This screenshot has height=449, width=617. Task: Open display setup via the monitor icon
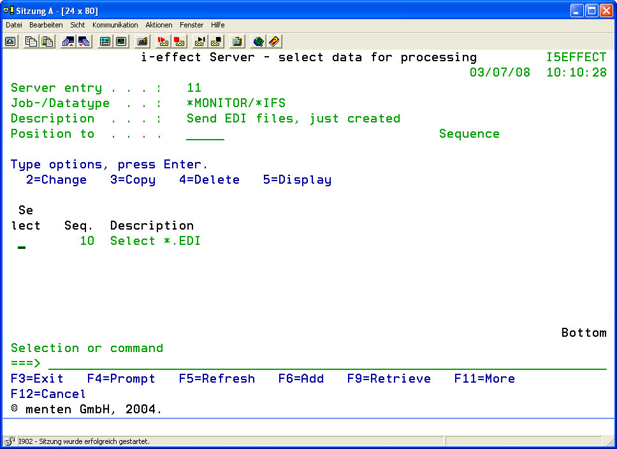(x=105, y=41)
